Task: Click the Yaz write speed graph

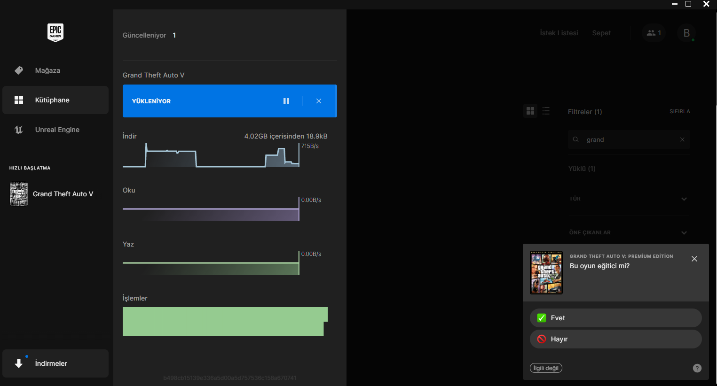Action: [211, 263]
